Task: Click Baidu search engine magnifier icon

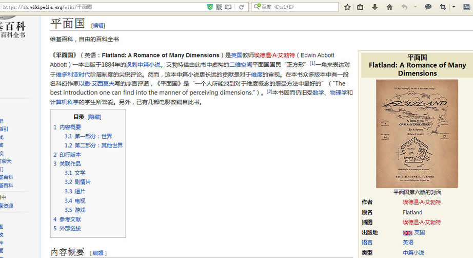Action: pyautogui.click(x=257, y=7)
